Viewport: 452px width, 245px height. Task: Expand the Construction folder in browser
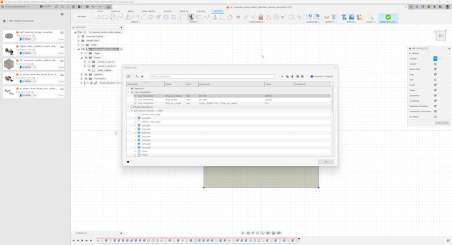pos(82,79)
